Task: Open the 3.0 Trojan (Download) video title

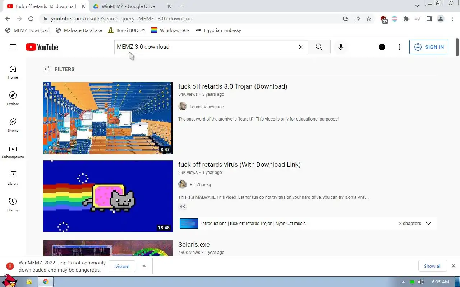Action: point(233,86)
